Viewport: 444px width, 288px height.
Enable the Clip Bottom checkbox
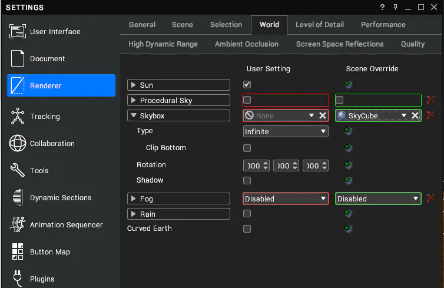[x=247, y=148]
